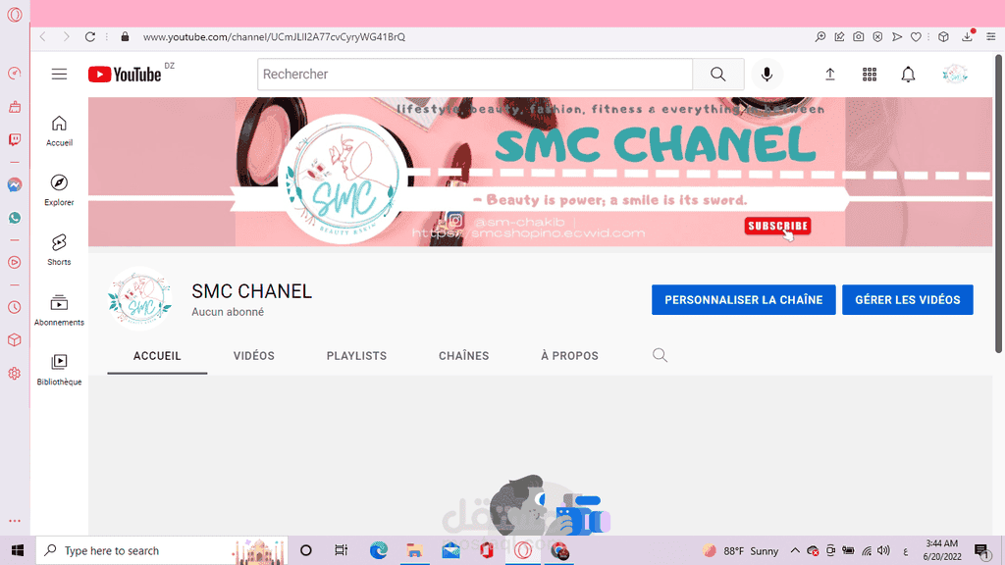
Task: Open the notifications bell
Action: click(x=908, y=75)
